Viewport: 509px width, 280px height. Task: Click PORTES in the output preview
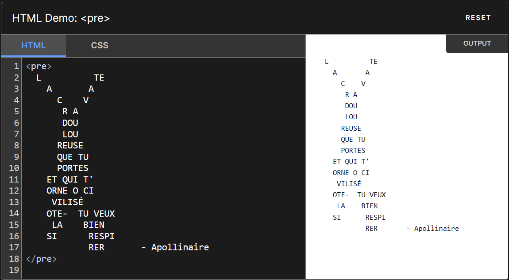click(x=353, y=150)
